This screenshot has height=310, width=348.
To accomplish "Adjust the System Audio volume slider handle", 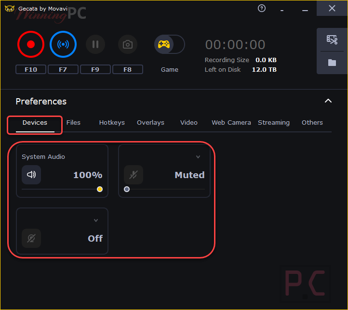I will (100, 189).
